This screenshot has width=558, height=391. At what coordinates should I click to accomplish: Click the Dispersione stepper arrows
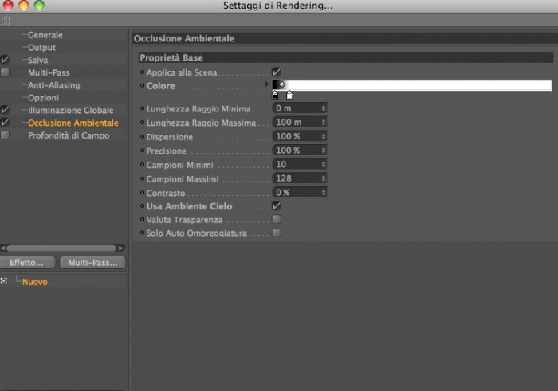pos(324,136)
